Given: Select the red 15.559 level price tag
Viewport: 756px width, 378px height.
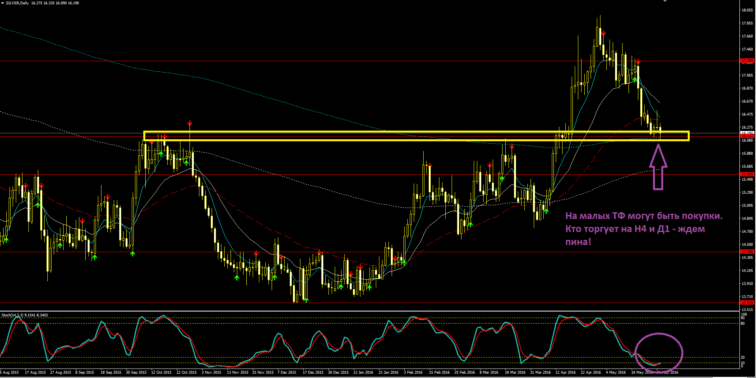Looking at the screenshot, I should tap(748, 174).
